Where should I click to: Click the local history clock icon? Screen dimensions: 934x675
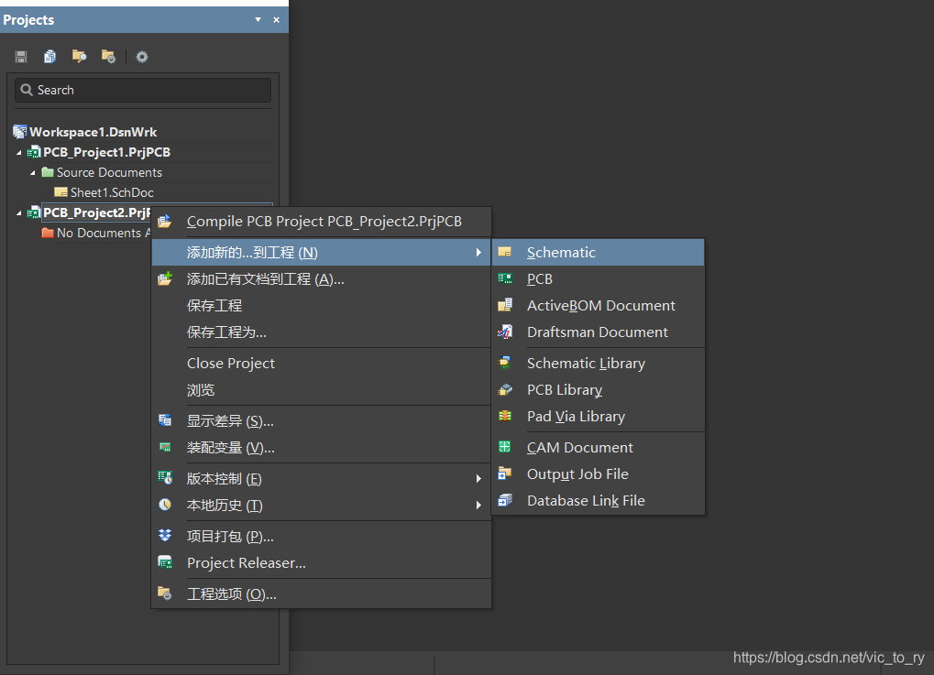[165, 505]
